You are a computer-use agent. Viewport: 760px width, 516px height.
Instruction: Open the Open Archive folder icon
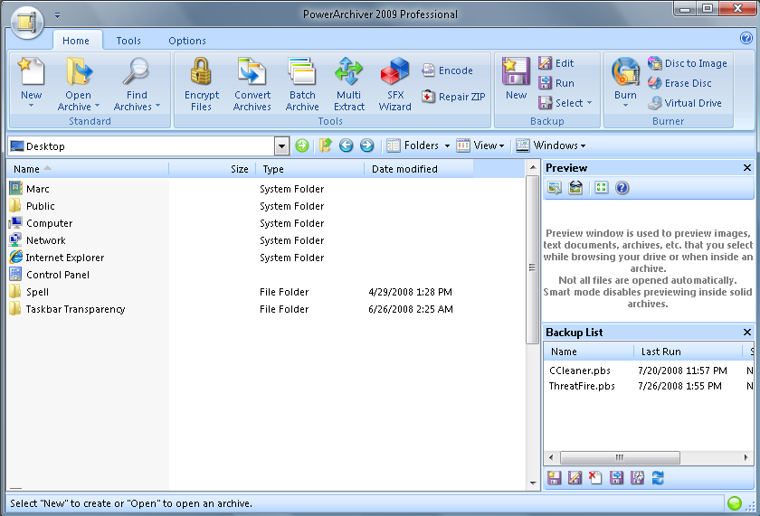click(x=79, y=71)
